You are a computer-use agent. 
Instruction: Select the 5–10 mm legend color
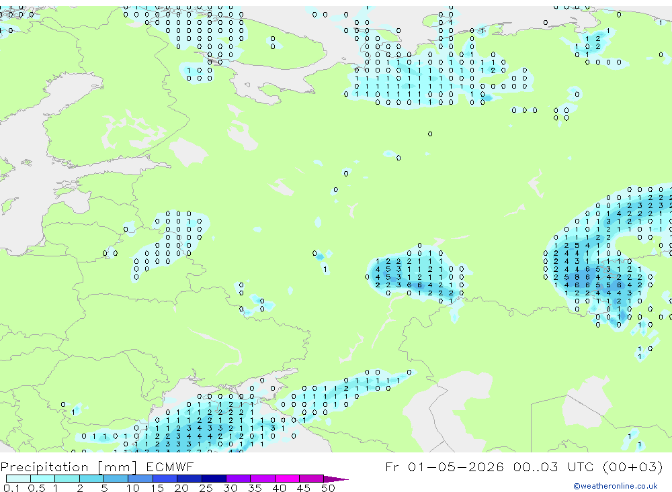coord(116,479)
